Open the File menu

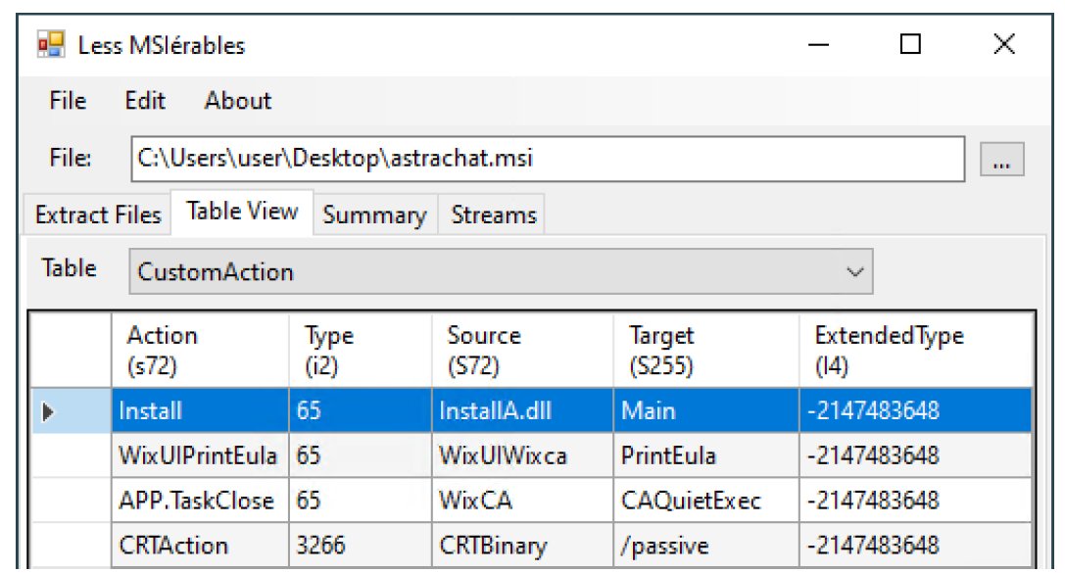point(68,101)
